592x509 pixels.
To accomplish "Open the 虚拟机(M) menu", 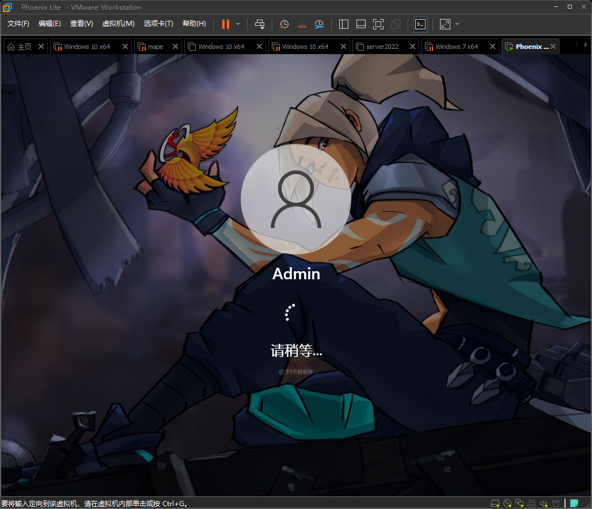I will [x=118, y=24].
